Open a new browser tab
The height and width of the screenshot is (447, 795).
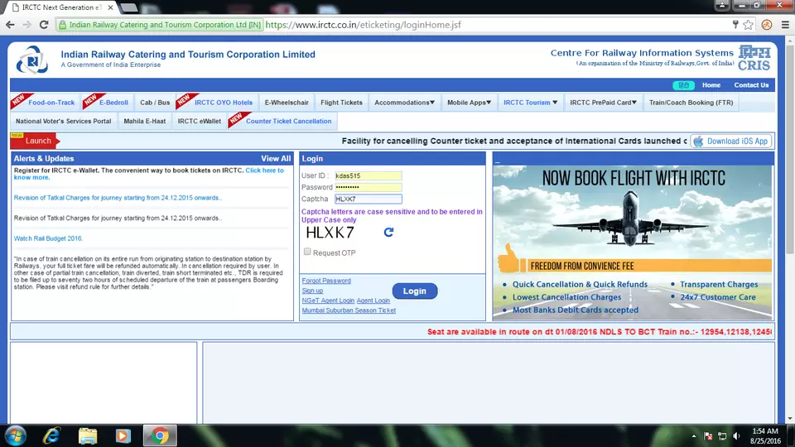(129, 7)
